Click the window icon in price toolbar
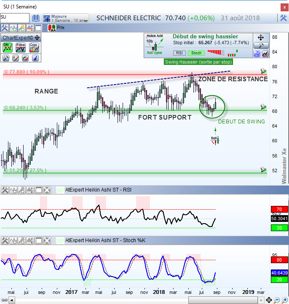The width and height of the screenshot is (289, 304). (x=38, y=28)
